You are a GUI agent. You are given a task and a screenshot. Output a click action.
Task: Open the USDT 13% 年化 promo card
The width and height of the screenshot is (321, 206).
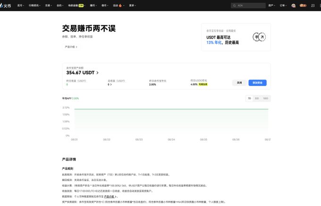(236, 37)
